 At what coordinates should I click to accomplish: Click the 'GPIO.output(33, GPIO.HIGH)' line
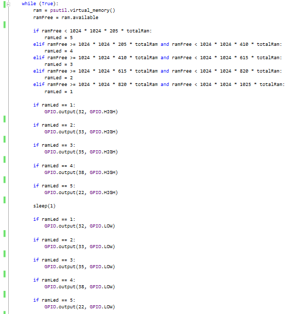pos(81,132)
